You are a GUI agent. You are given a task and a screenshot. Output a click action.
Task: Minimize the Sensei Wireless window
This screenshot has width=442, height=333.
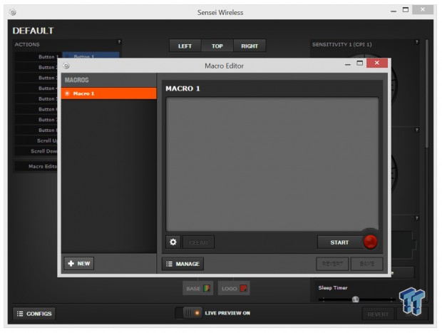pyautogui.click(x=394, y=11)
